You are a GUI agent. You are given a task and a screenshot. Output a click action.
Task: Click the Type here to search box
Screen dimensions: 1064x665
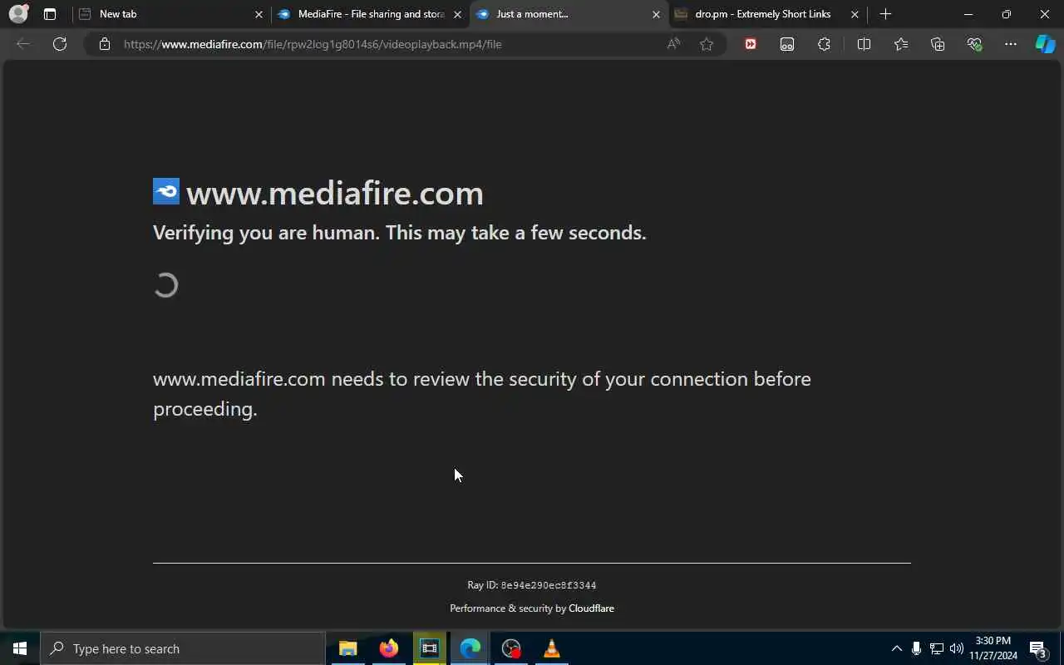(183, 648)
